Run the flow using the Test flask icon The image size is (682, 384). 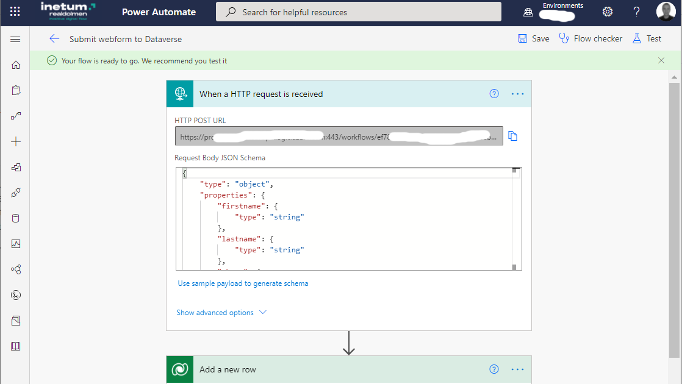646,38
